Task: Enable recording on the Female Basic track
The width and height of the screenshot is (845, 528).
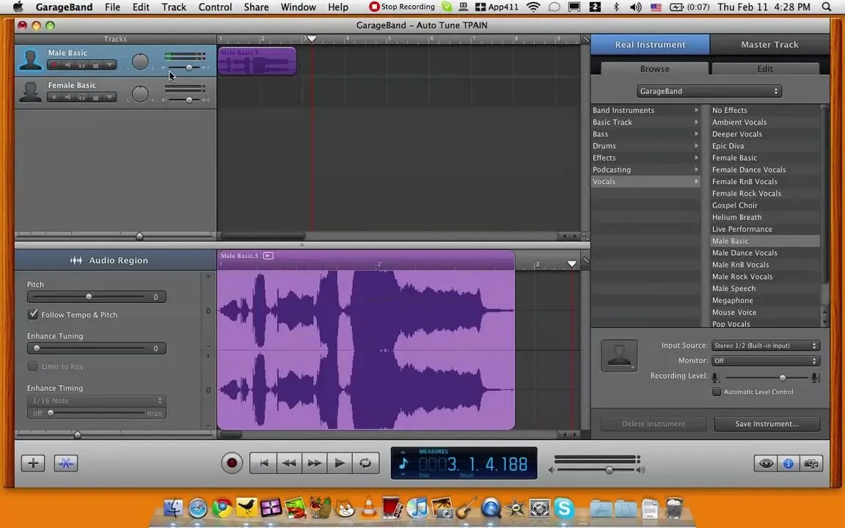Action: pyautogui.click(x=54, y=98)
